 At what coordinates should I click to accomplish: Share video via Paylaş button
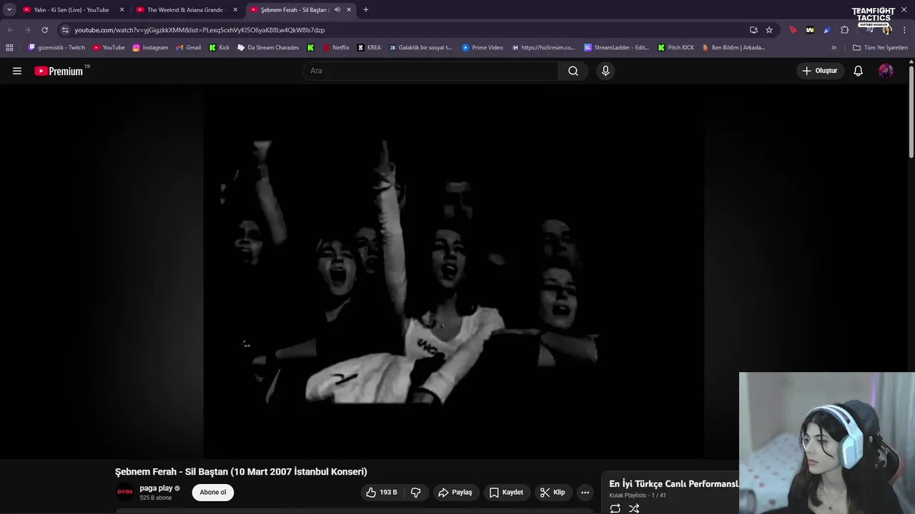tap(455, 492)
